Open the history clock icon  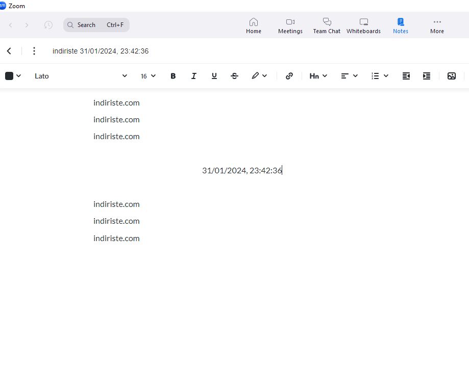click(48, 25)
